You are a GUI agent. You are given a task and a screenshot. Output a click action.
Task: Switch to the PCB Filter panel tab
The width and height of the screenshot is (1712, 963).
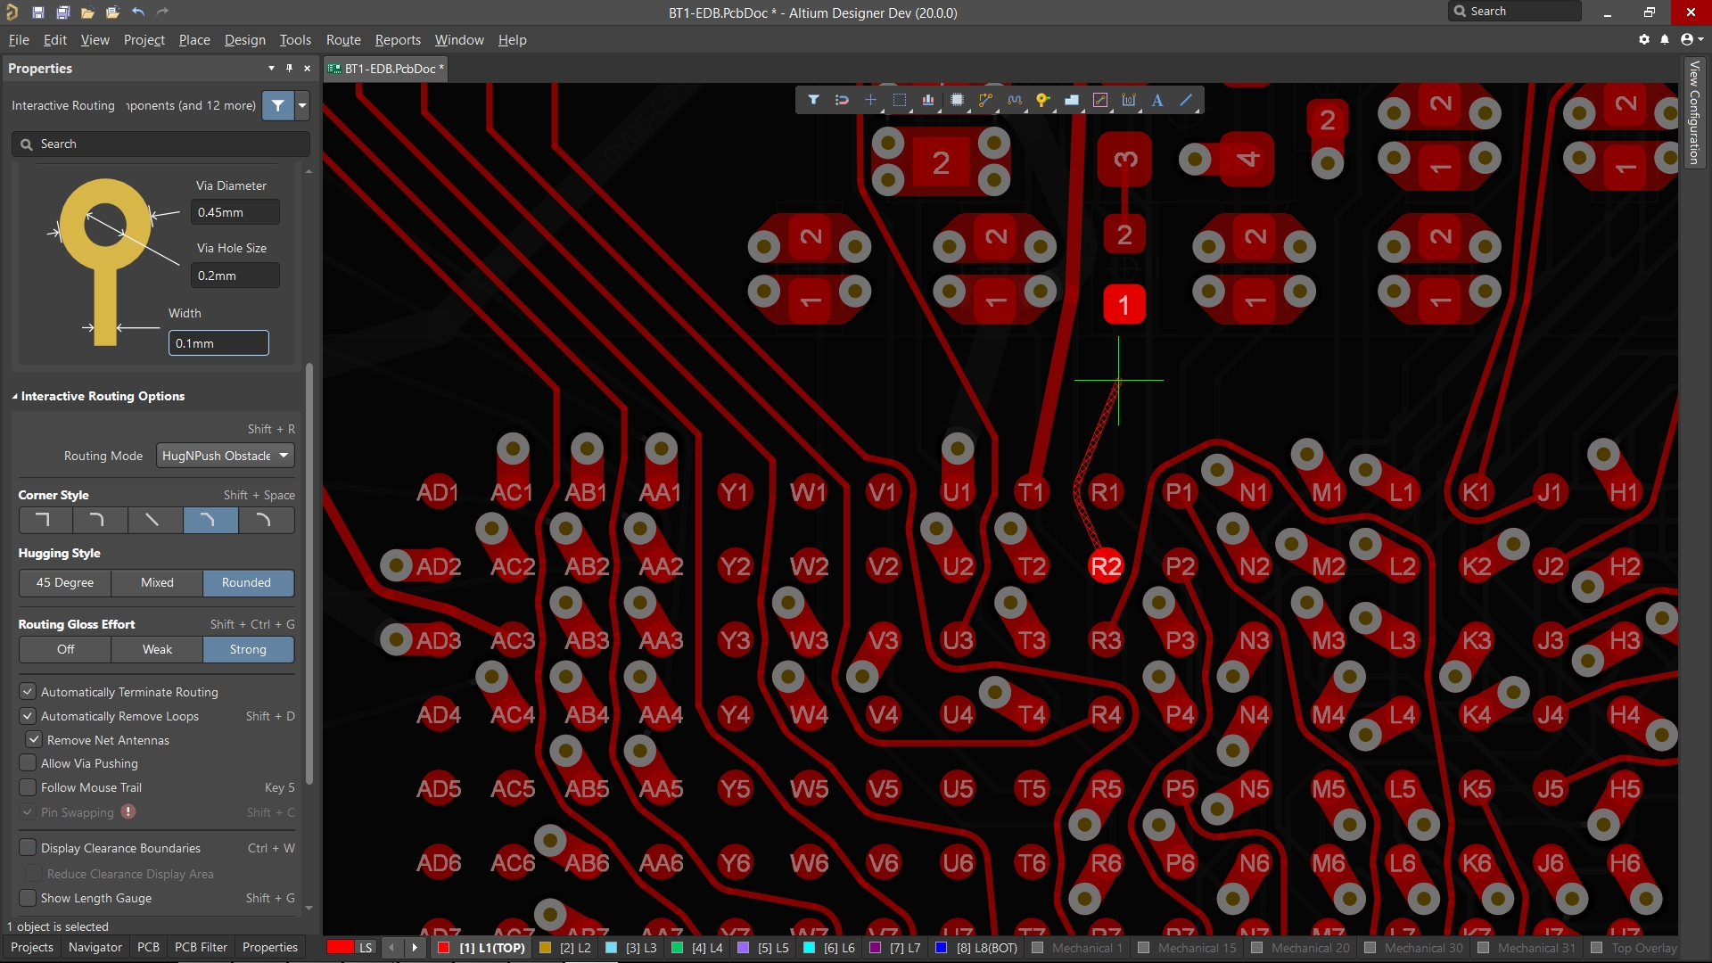coord(200,947)
